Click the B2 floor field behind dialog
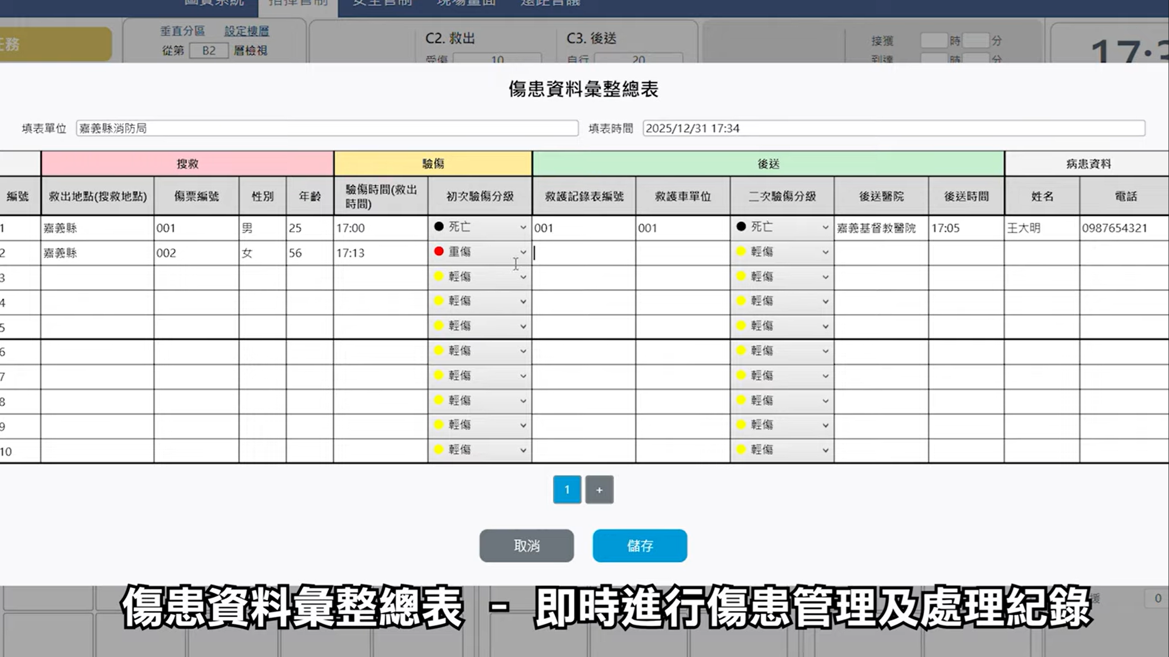This screenshot has width=1169, height=657. 209,51
